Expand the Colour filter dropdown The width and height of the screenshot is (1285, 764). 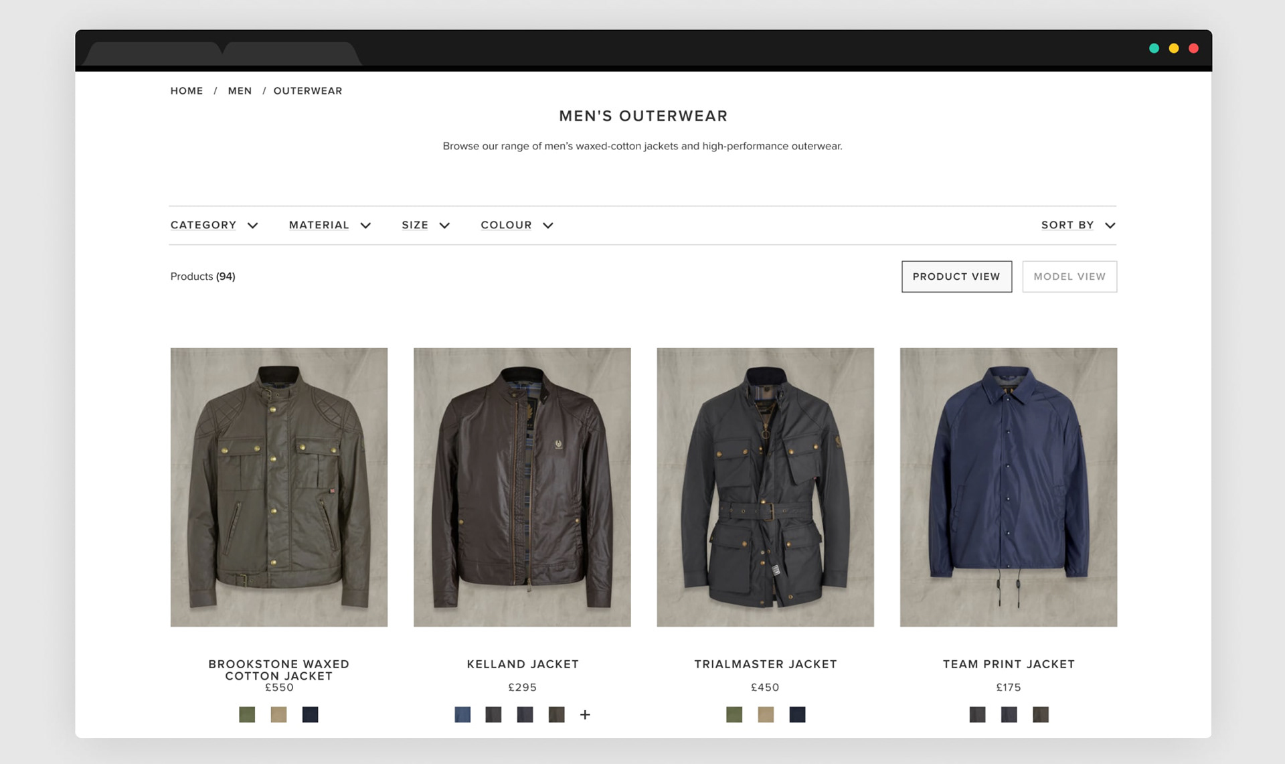tap(517, 225)
